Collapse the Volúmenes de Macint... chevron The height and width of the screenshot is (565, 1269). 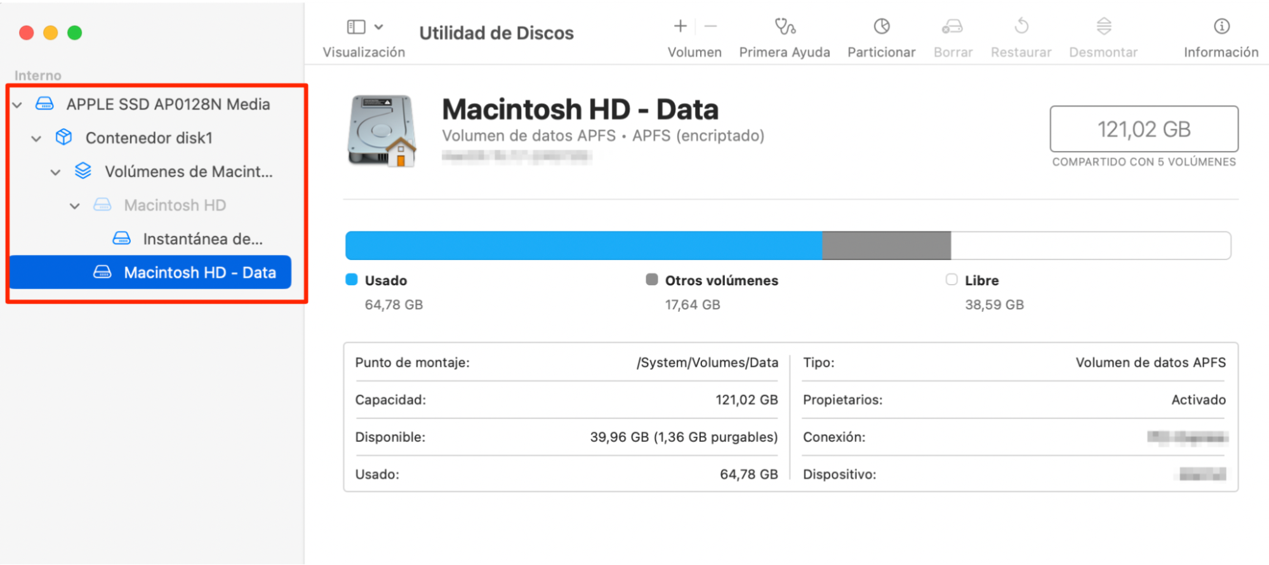(x=55, y=172)
